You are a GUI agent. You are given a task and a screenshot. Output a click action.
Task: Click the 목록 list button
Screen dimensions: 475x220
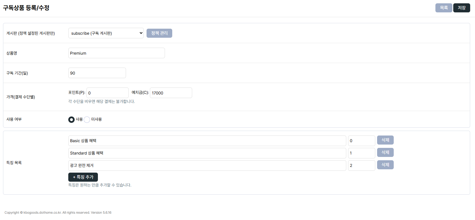pyautogui.click(x=444, y=8)
